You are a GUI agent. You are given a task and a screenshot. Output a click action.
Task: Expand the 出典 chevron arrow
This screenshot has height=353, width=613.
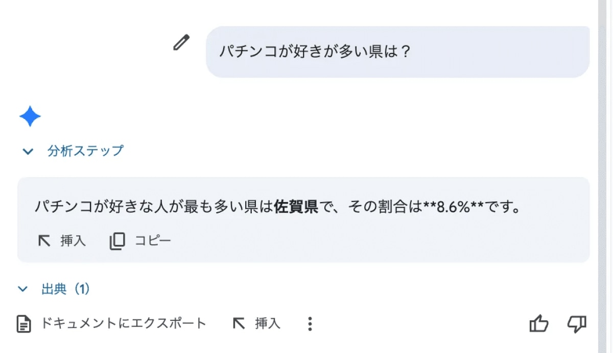(23, 289)
